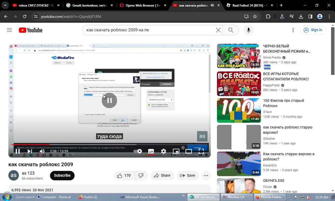Image resolution: width=335 pixels, height=201 pixels.
Task: Sign in to YouTube
Action: [x=313, y=30]
